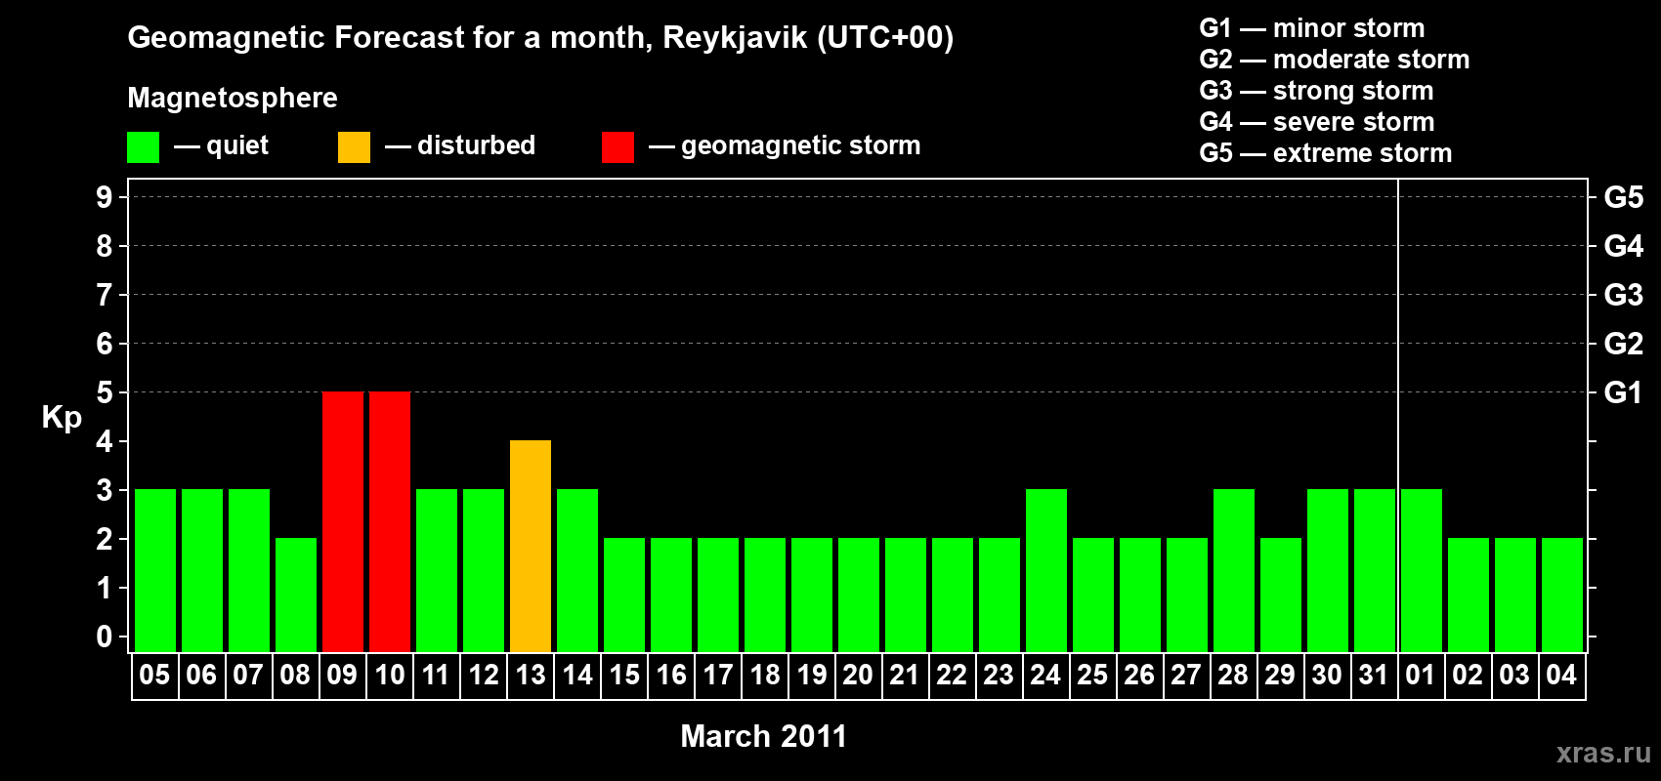Image resolution: width=1661 pixels, height=781 pixels.
Task: Click the G3 label on right axis
Action: [x=1624, y=295]
